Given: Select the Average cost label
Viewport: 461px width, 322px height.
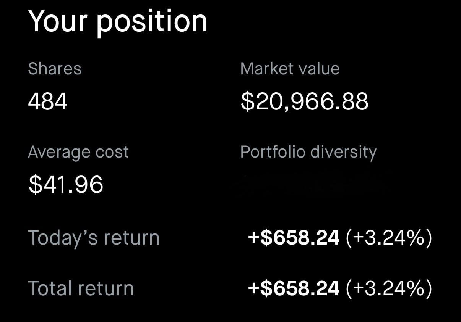Looking at the screenshot, I should tap(78, 152).
